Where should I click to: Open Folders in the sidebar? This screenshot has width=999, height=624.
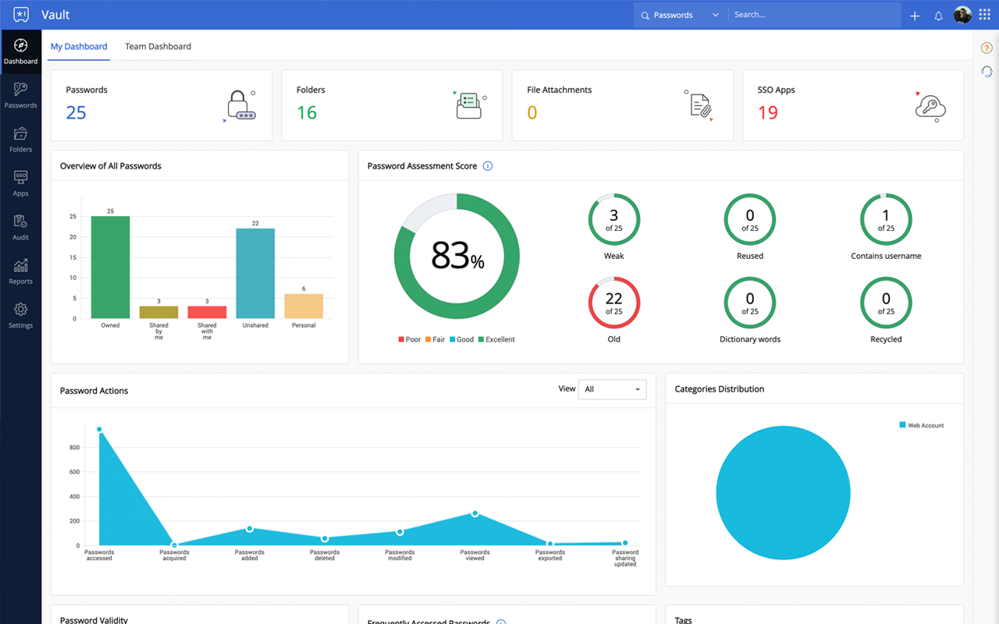(x=20, y=140)
